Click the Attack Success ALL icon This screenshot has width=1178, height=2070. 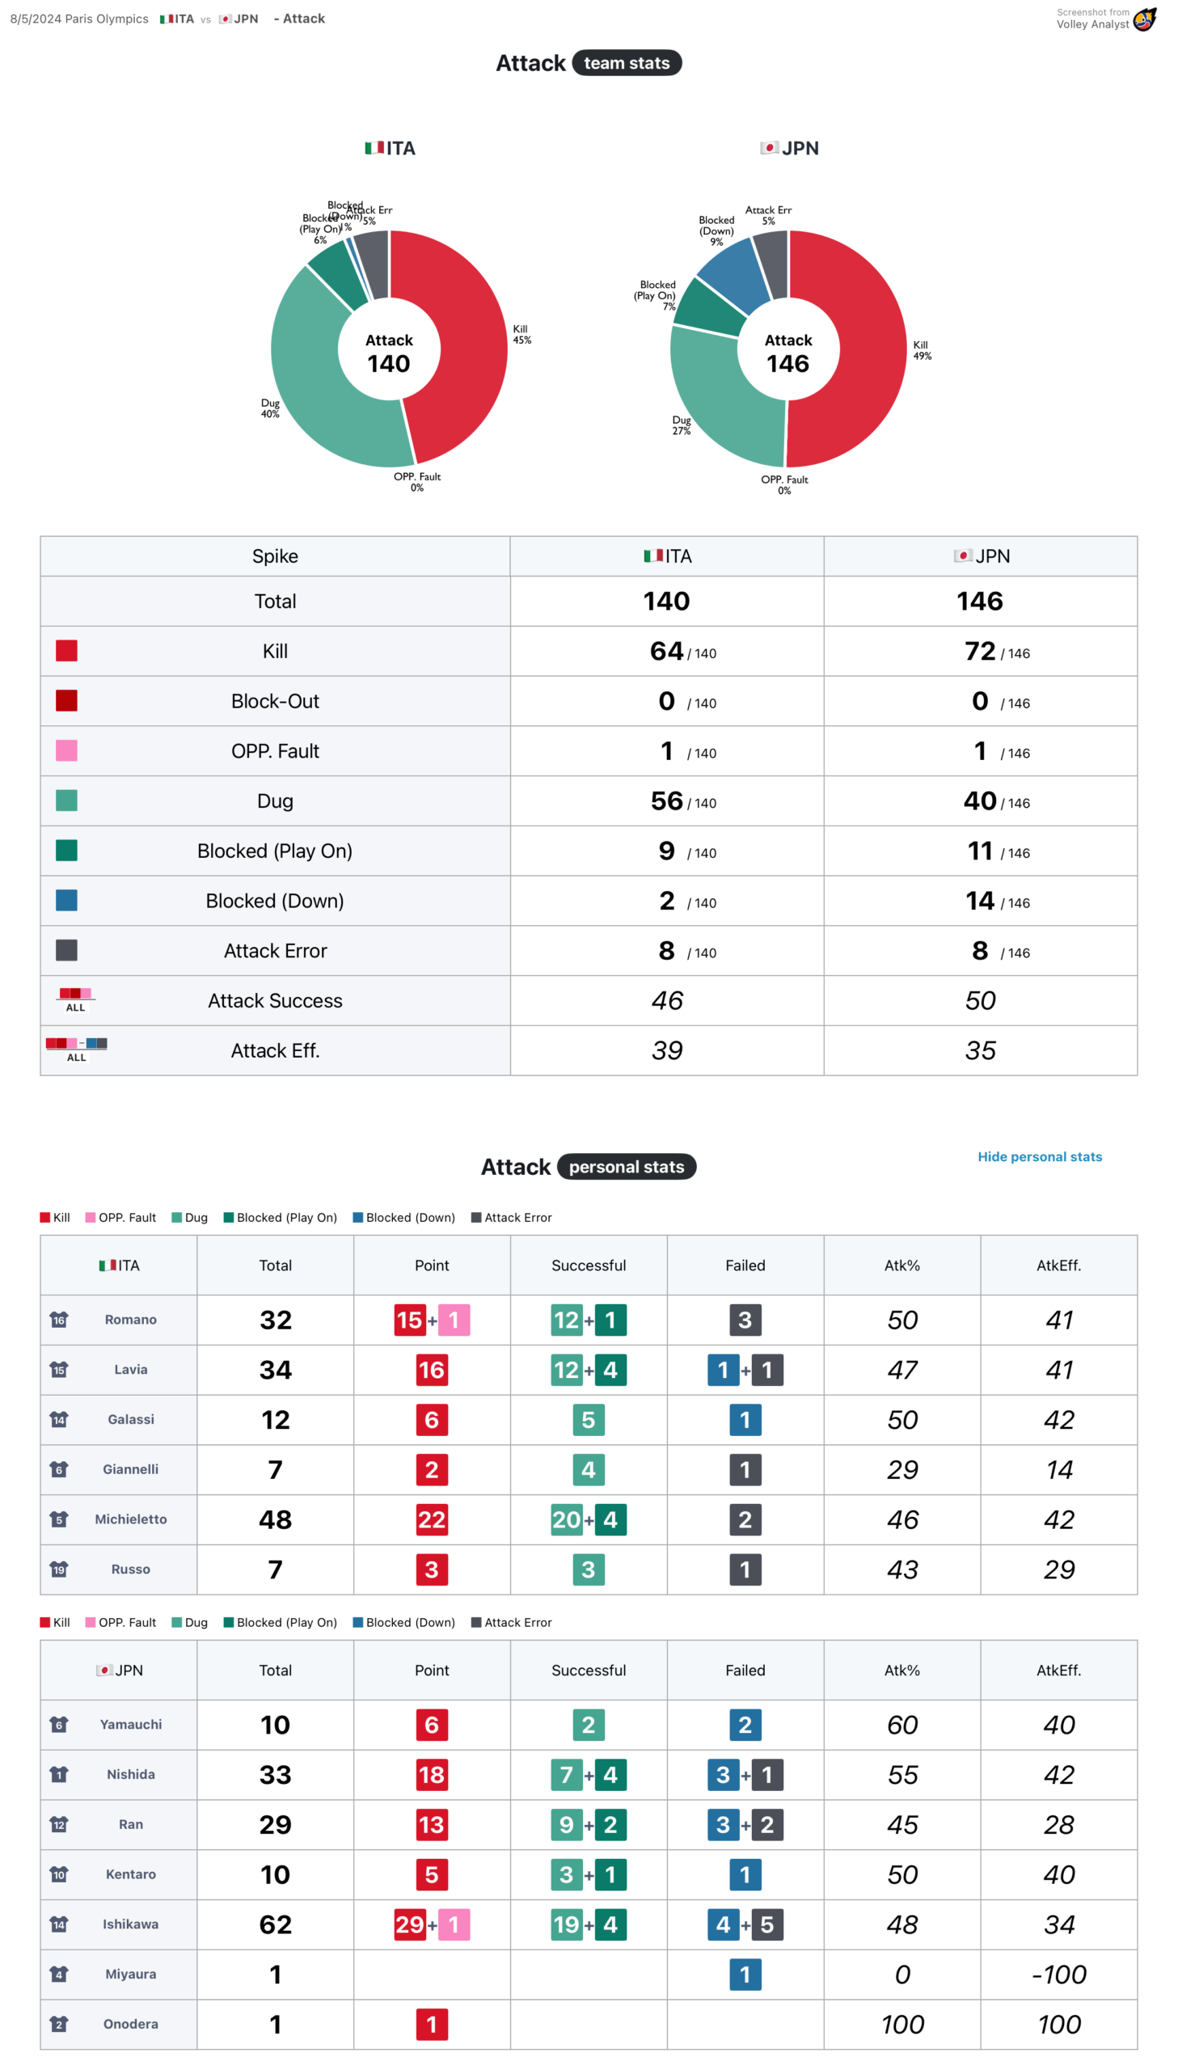click(x=75, y=999)
